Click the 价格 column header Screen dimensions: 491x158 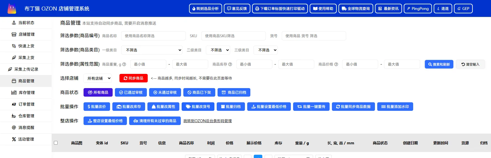coord(230,143)
